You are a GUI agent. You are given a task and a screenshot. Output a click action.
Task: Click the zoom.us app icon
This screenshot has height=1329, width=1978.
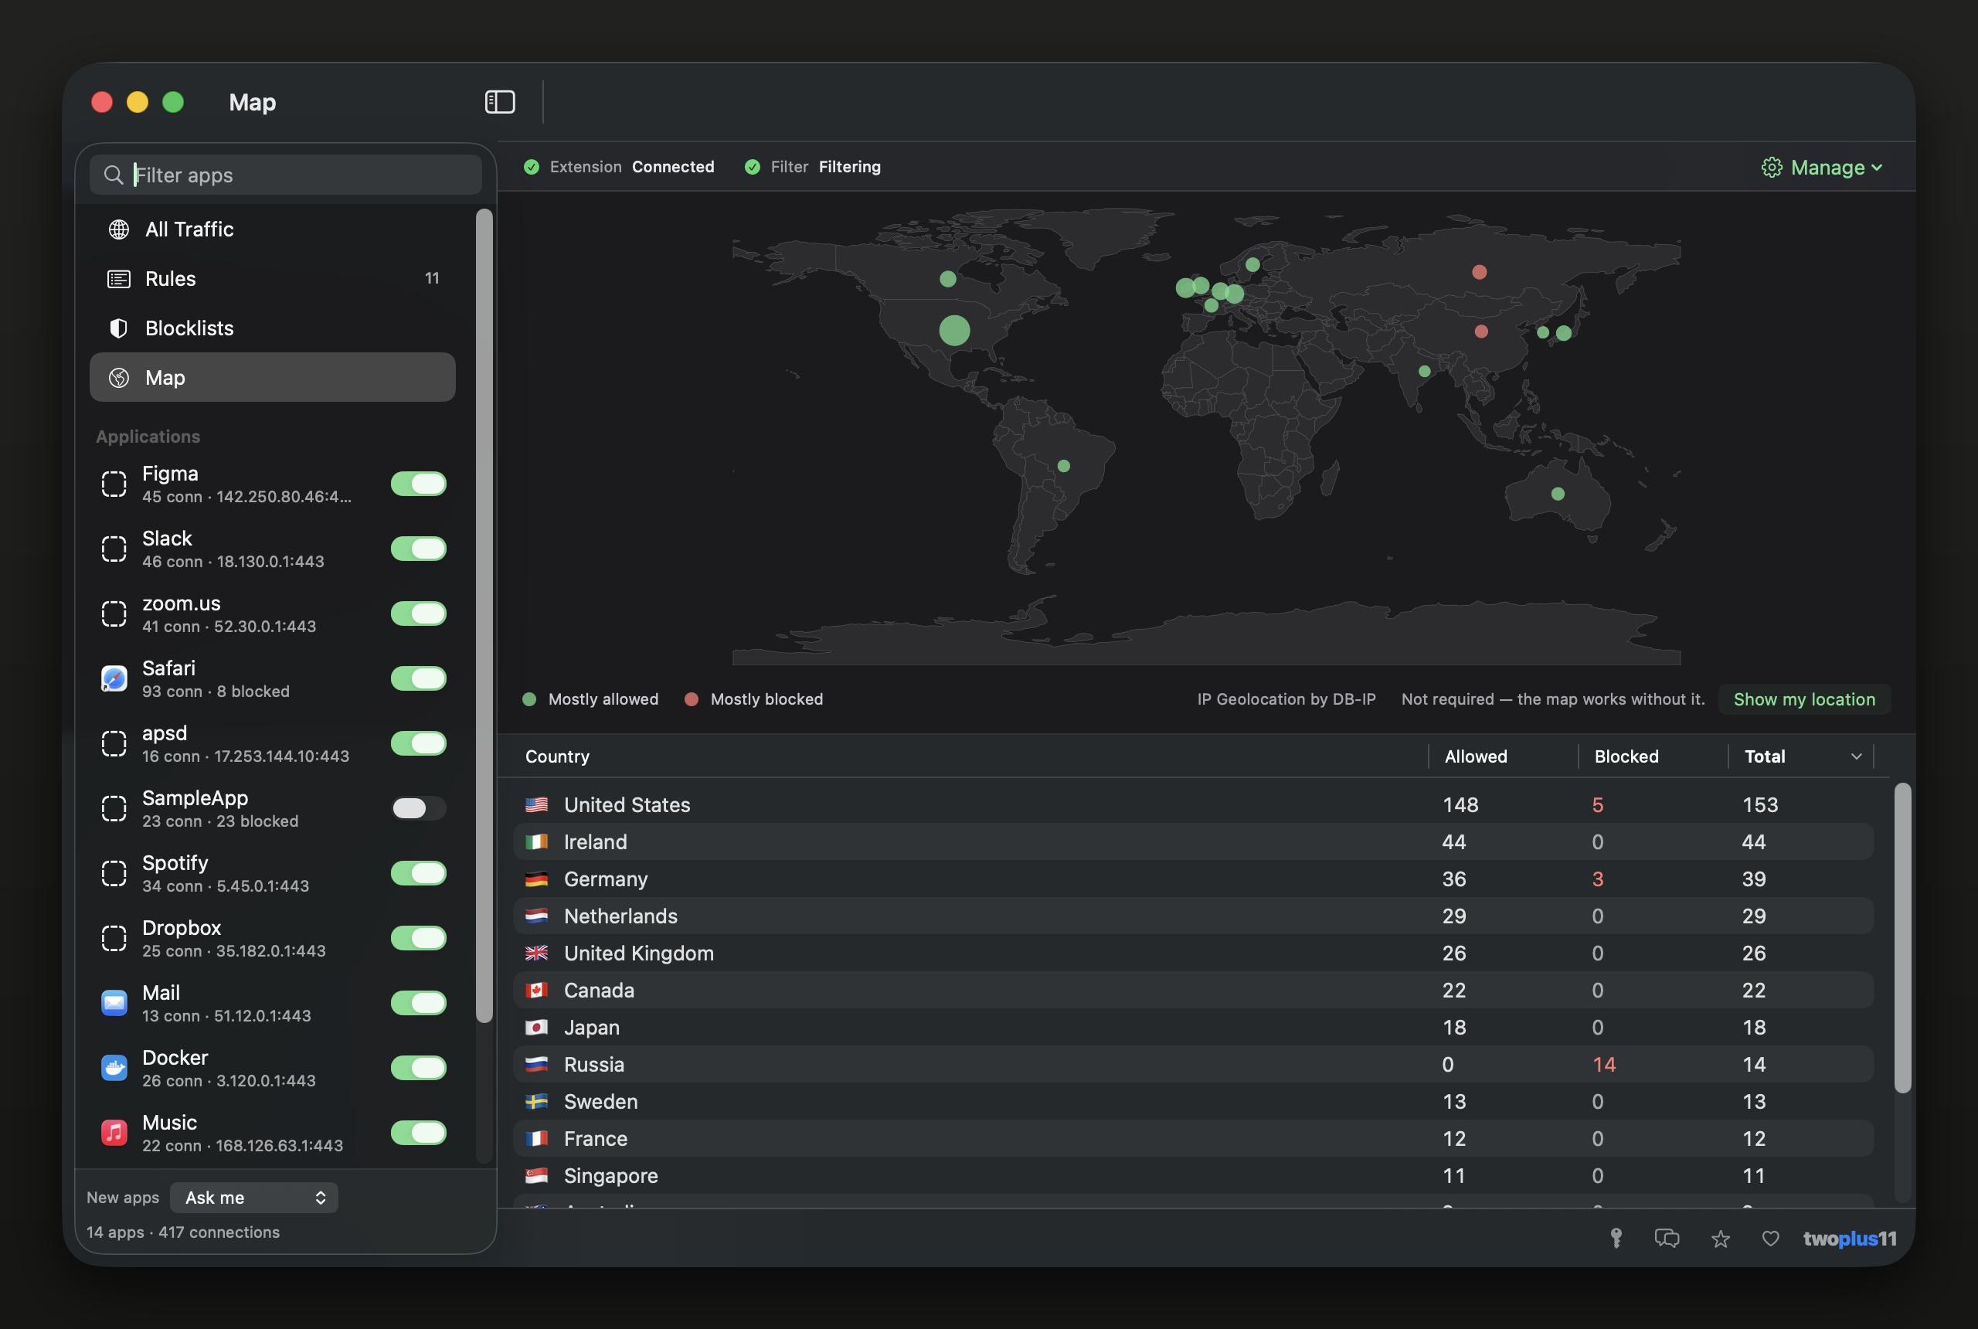tap(114, 614)
